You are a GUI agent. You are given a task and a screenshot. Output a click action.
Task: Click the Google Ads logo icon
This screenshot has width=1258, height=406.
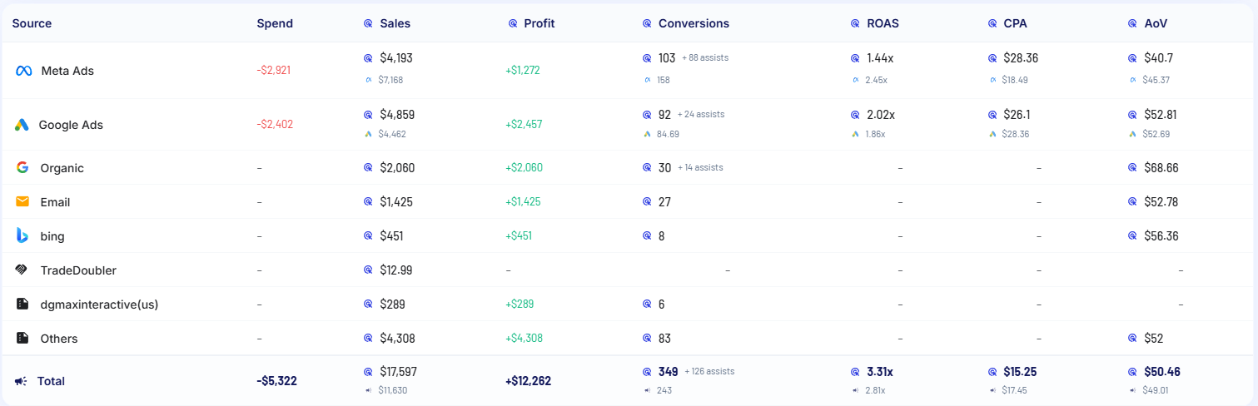pyautogui.click(x=22, y=125)
